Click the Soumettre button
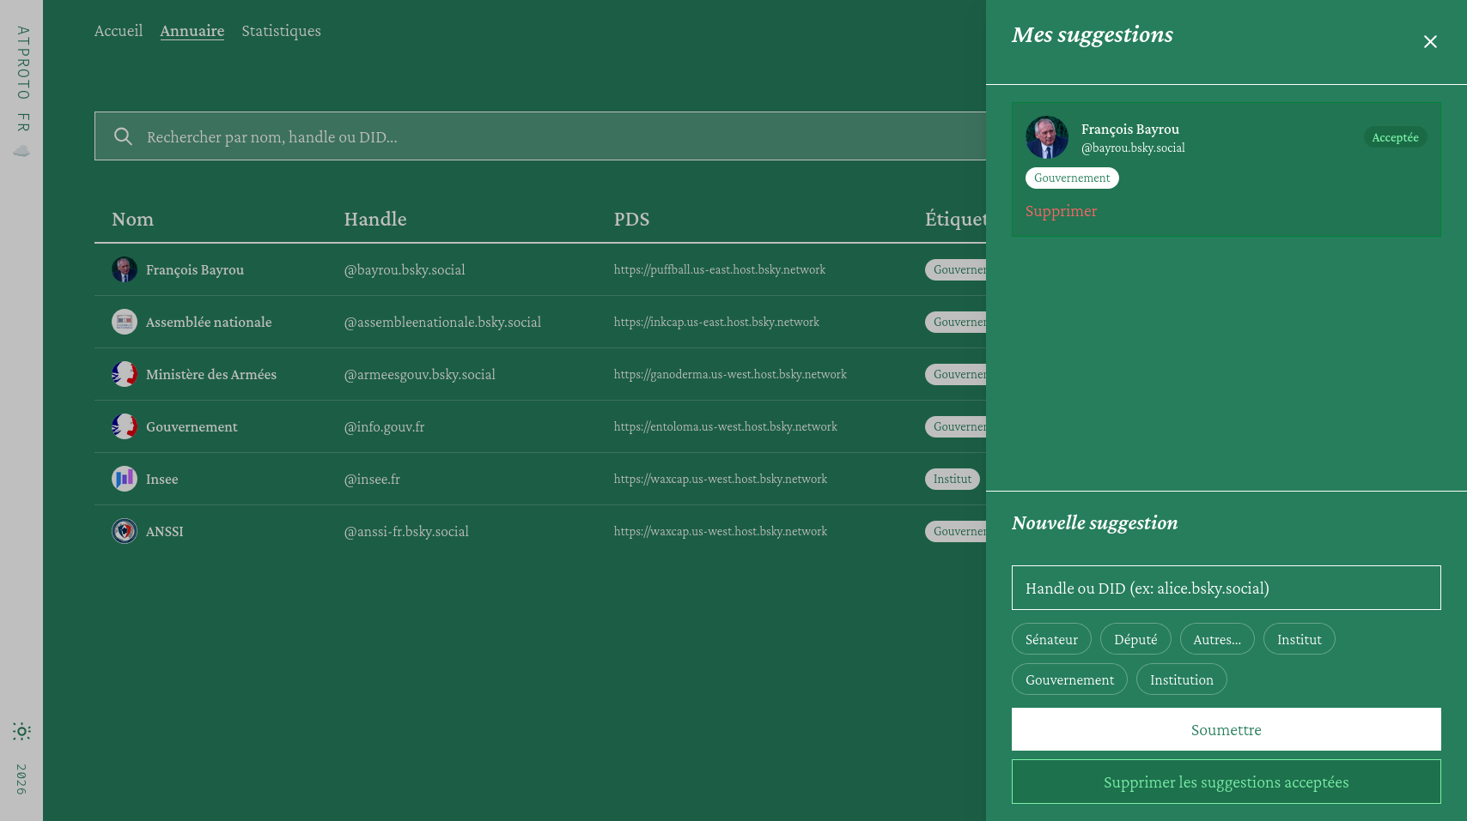Screen dimensions: 1467x821 (1226, 729)
